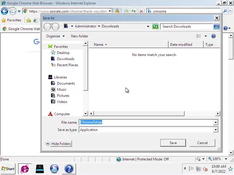Click the IE compatibility view icon
The image size is (234, 175).
click(x=126, y=11)
